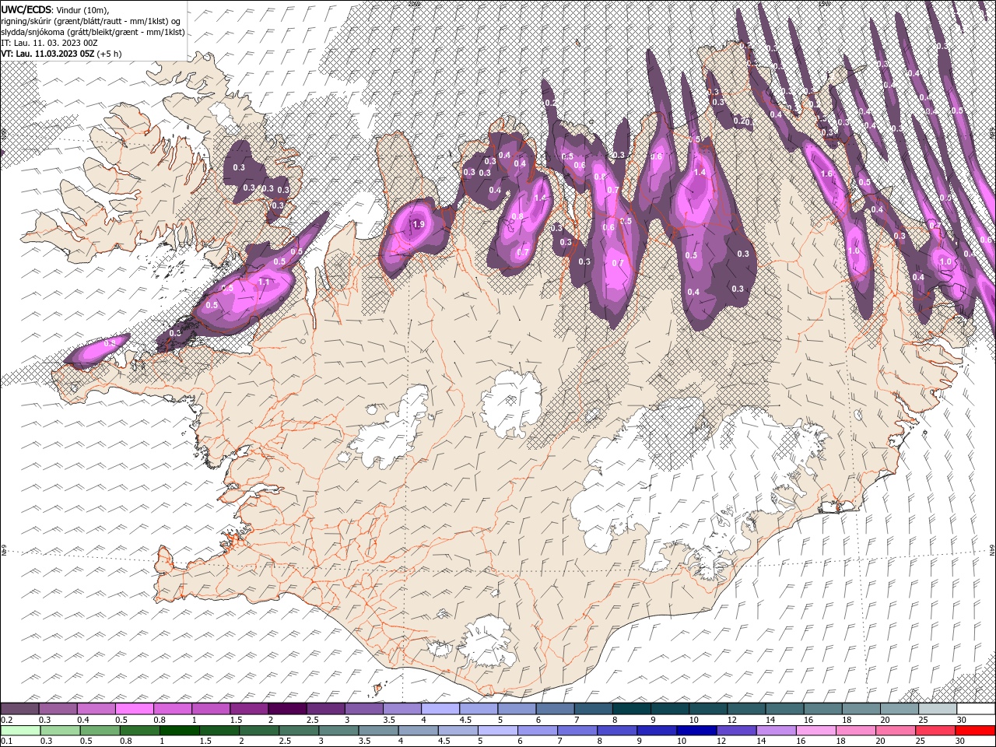
Task: Click the 'rigning/skúrir' legend description line
Action: (89, 21)
